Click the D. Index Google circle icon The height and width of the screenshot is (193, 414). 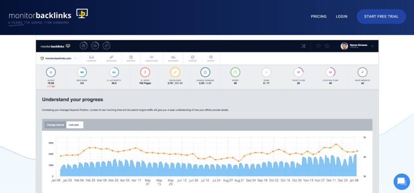[145, 72]
